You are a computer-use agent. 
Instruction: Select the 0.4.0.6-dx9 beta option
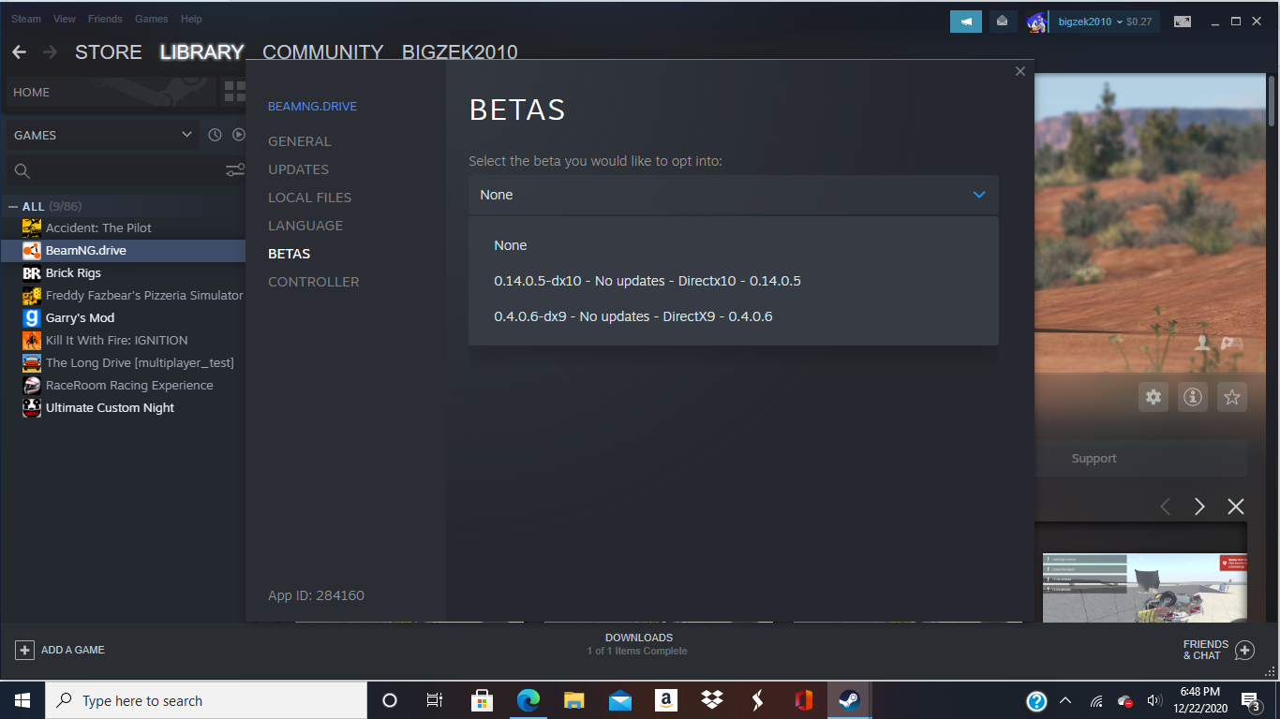pos(734,316)
